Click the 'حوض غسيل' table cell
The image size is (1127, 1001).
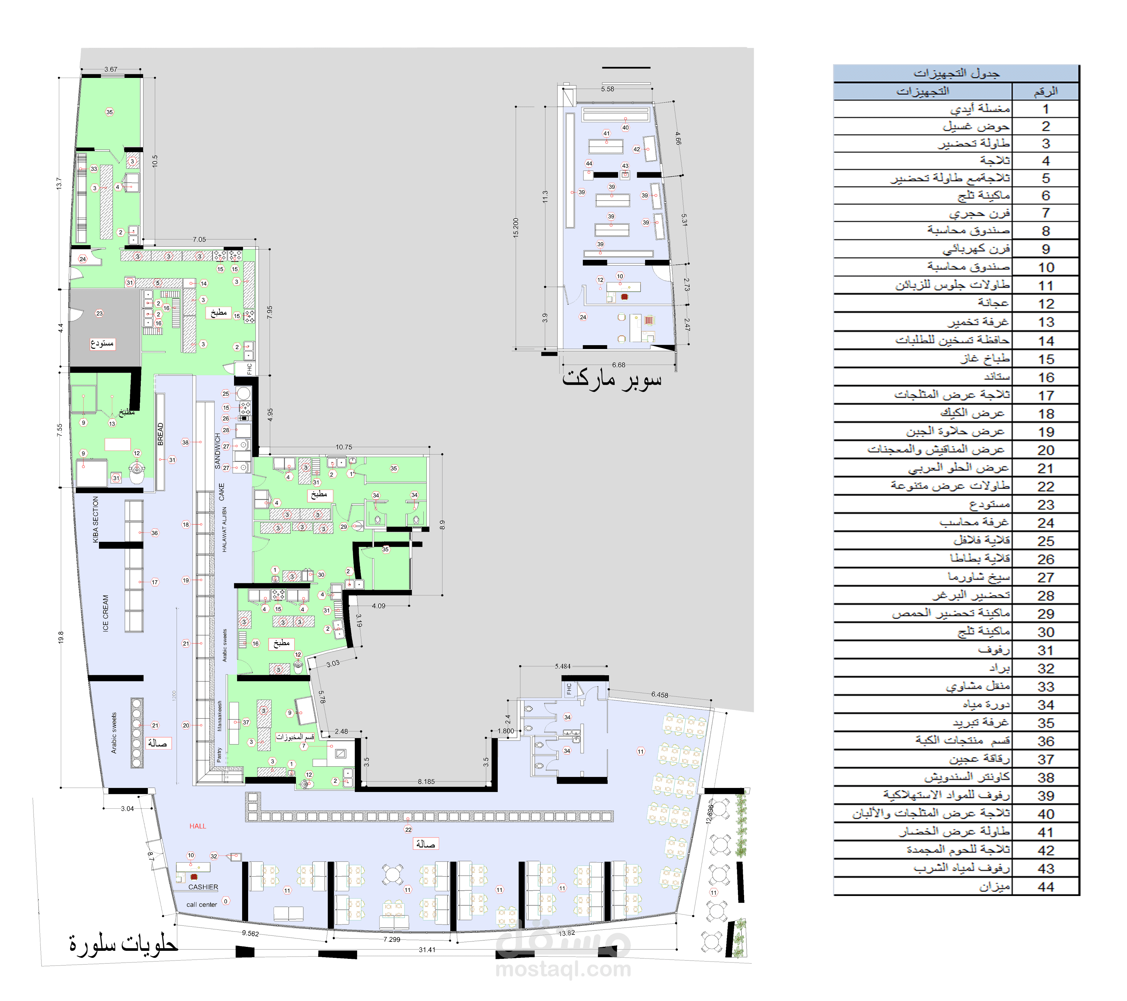977,126
